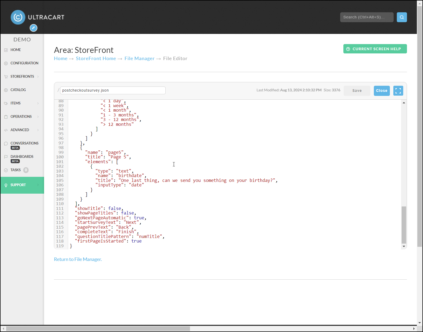Open Current Screen Help
423x332 pixels.
tap(375, 49)
